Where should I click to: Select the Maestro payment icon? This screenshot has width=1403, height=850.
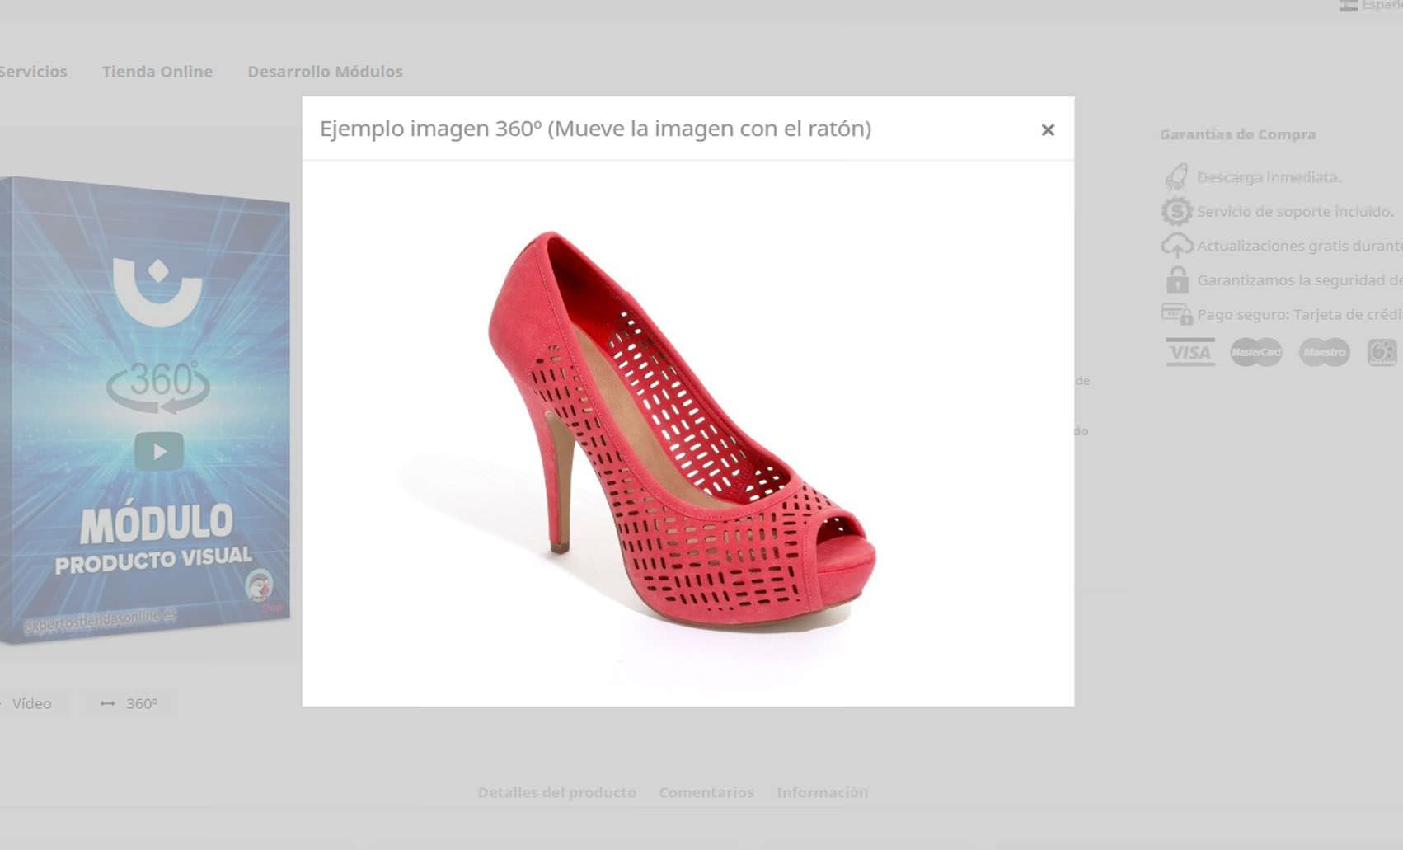pos(1323,353)
